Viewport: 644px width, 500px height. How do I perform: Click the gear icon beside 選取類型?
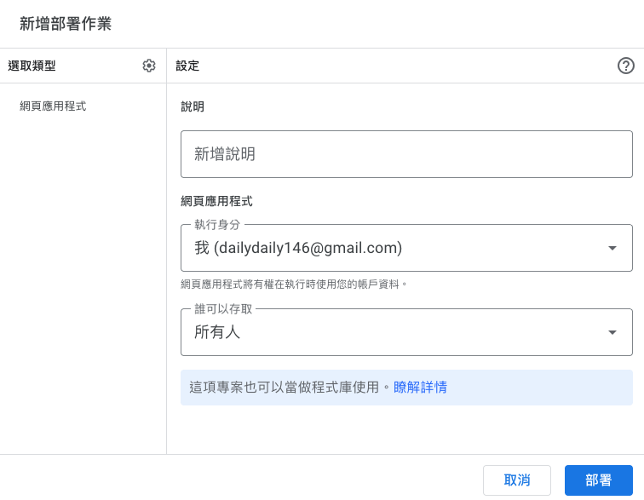coord(149,66)
